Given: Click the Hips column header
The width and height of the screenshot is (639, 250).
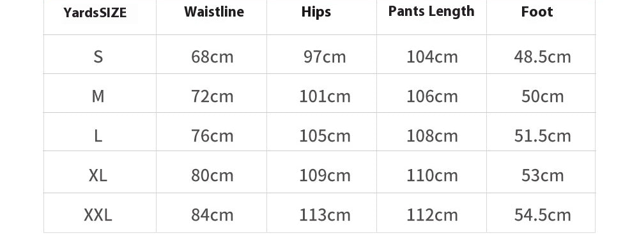Looking at the screenshot, I should (316, 11).
